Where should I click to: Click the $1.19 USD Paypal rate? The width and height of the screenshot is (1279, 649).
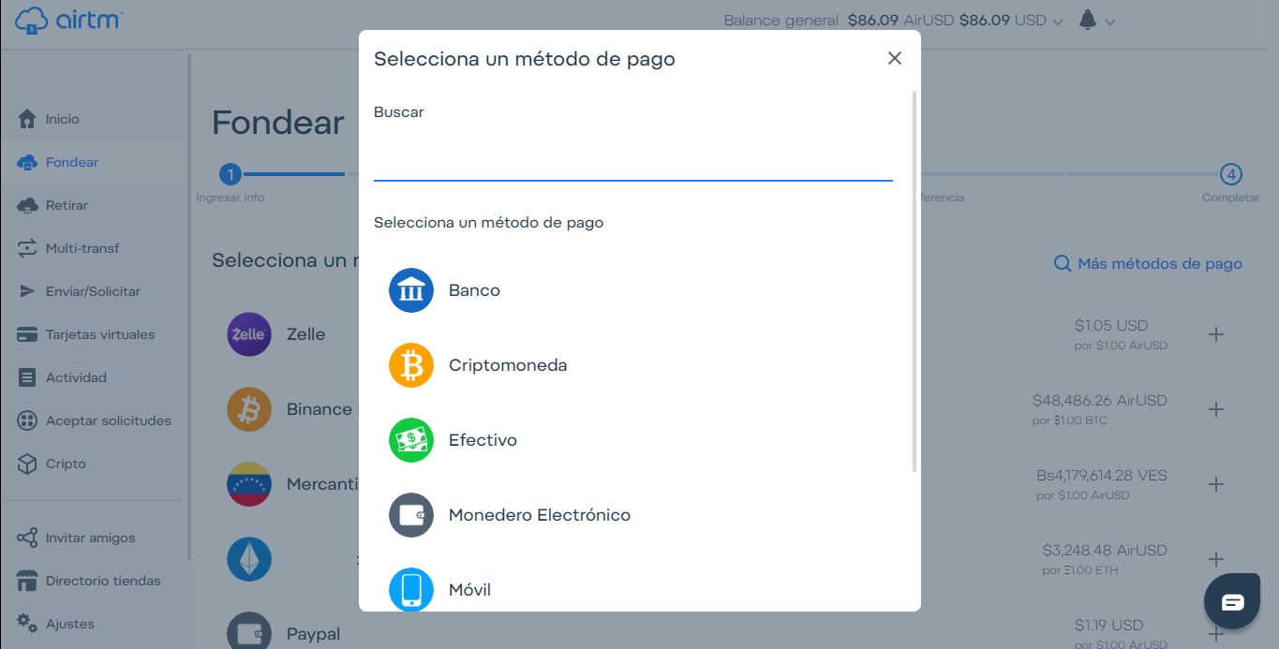coord(1109,626)
